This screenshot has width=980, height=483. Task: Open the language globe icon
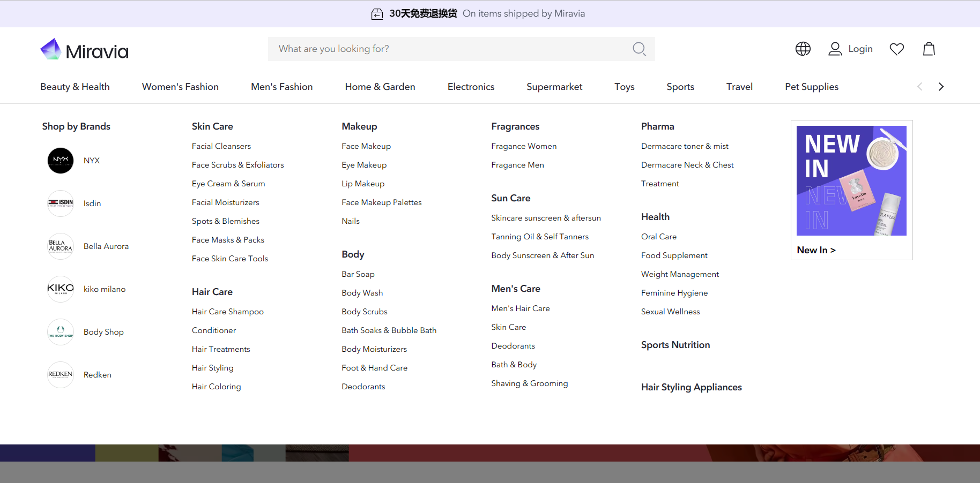[803, 49]
